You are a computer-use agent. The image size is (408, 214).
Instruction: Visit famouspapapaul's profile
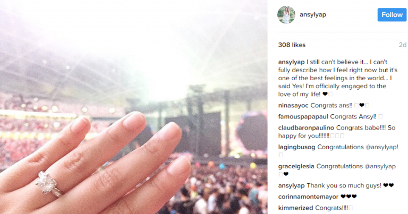[303, 117]
